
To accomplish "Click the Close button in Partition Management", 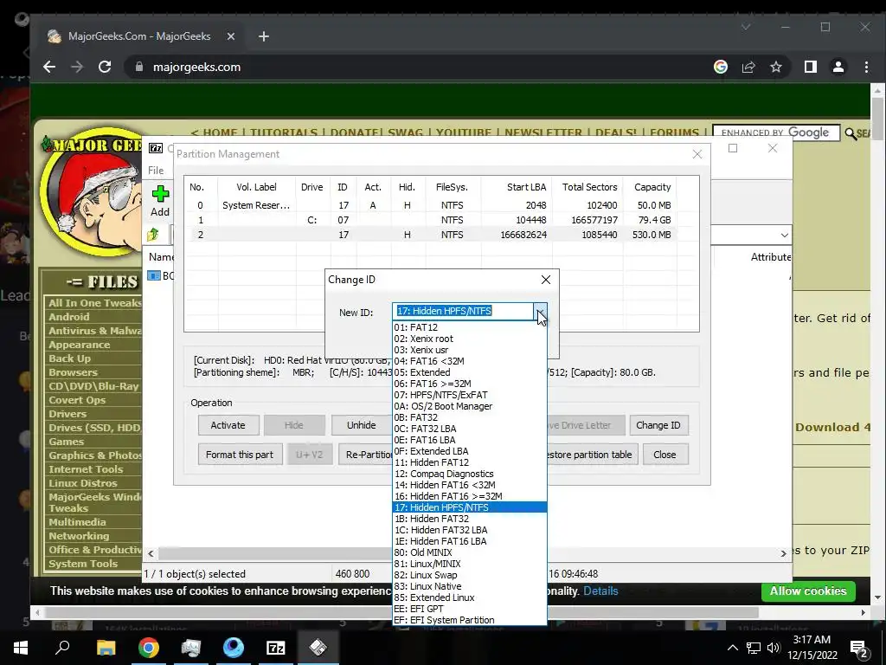I will coord(665,455).
